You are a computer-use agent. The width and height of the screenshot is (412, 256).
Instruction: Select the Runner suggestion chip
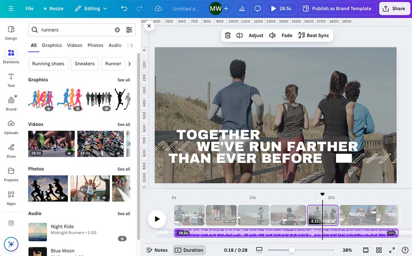tap(113, 64)
